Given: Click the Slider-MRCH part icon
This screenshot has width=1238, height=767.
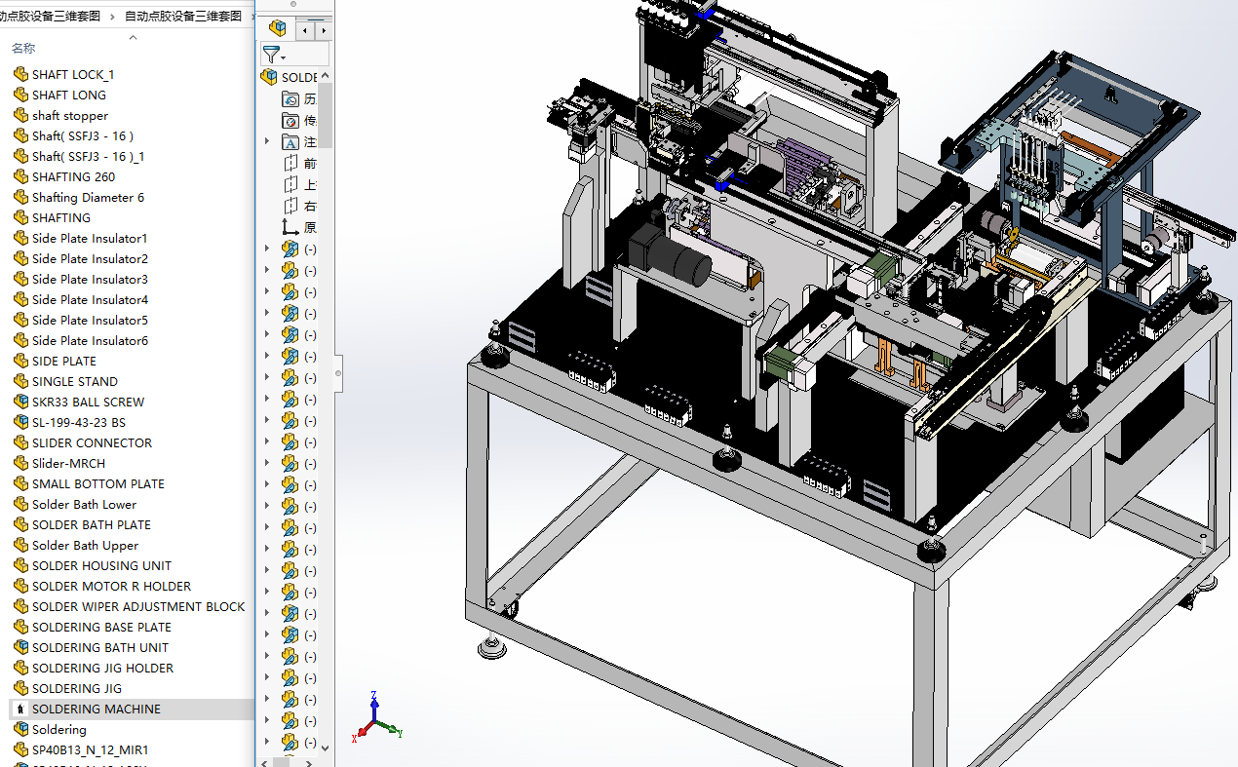Looking at the screenshot, I should (20, 463).
